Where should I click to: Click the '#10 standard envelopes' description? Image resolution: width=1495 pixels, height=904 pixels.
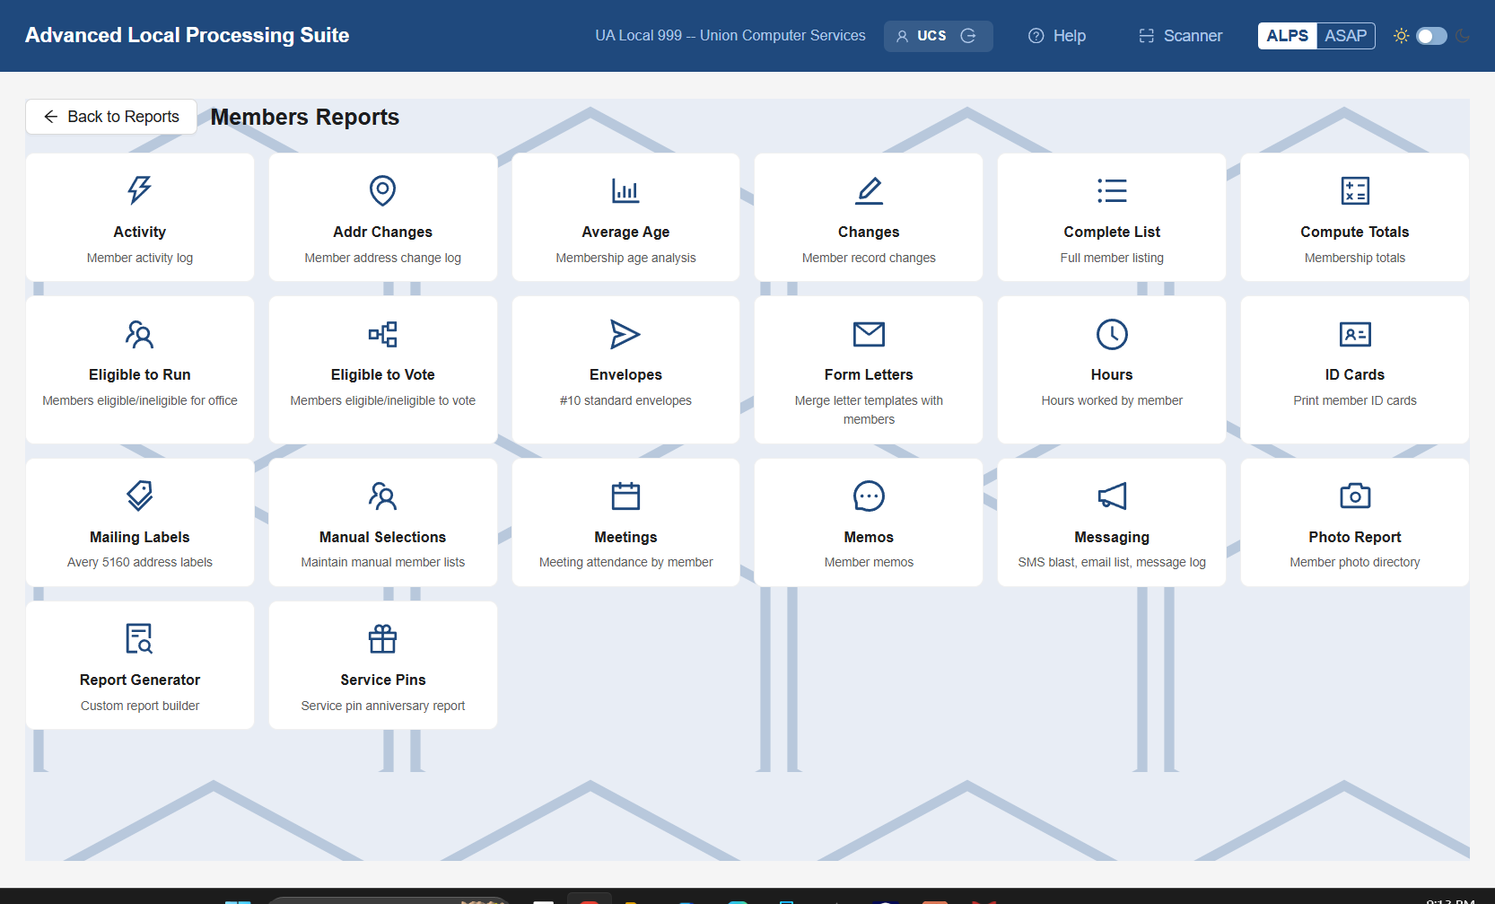point(625,400)
